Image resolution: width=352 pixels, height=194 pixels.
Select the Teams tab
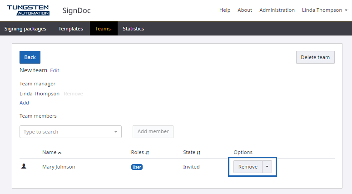point(103,29)
